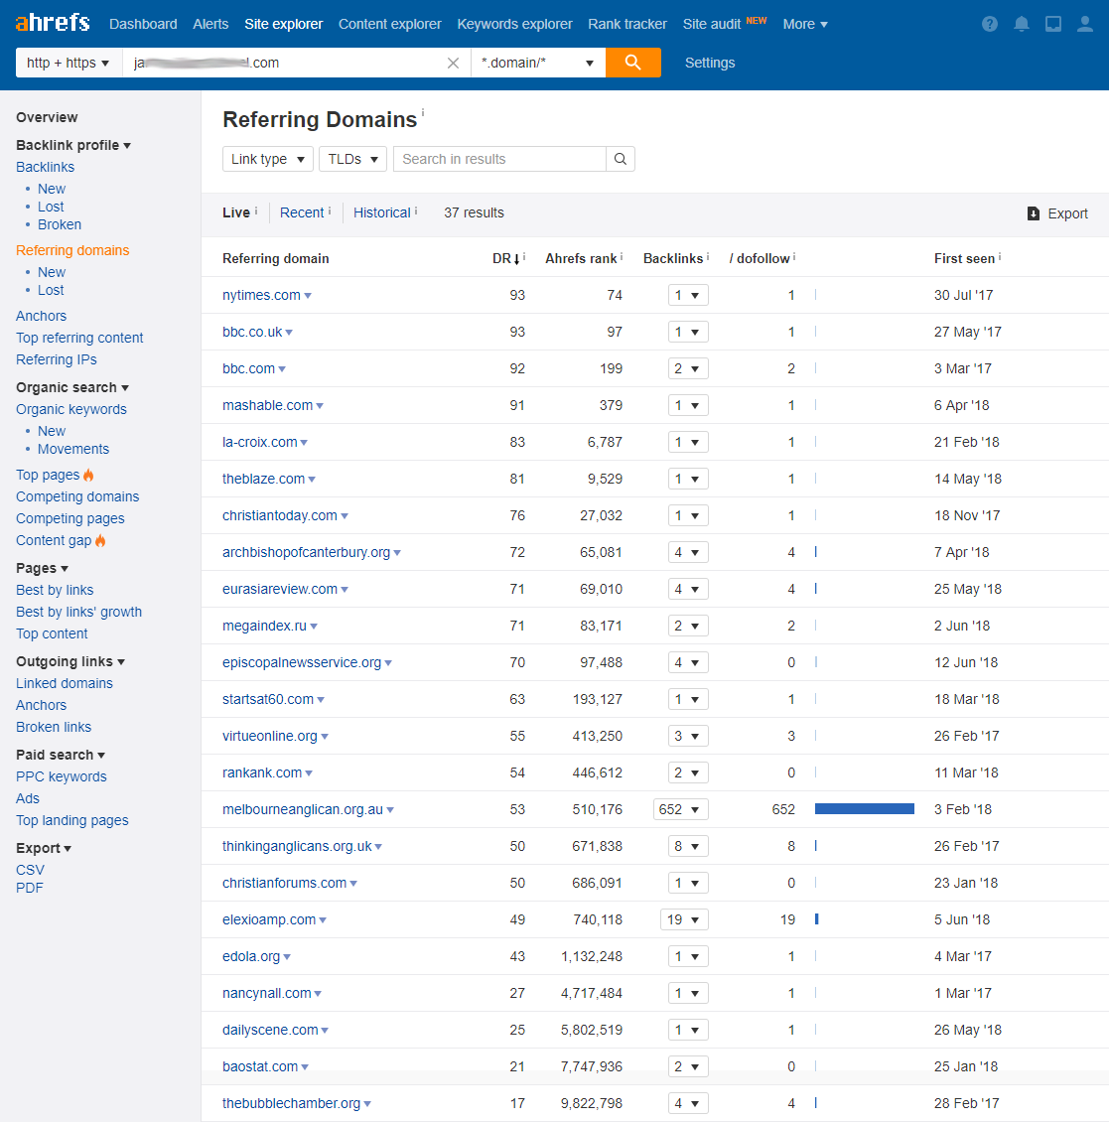Click the info icon next to Referring Domains title

(423, 112)
